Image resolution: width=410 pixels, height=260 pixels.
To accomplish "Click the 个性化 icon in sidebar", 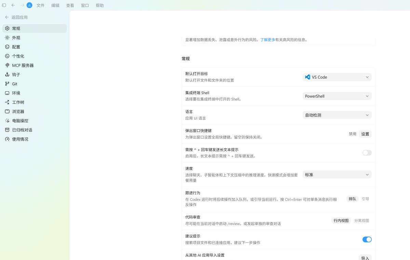I will [x=7, y=56].
